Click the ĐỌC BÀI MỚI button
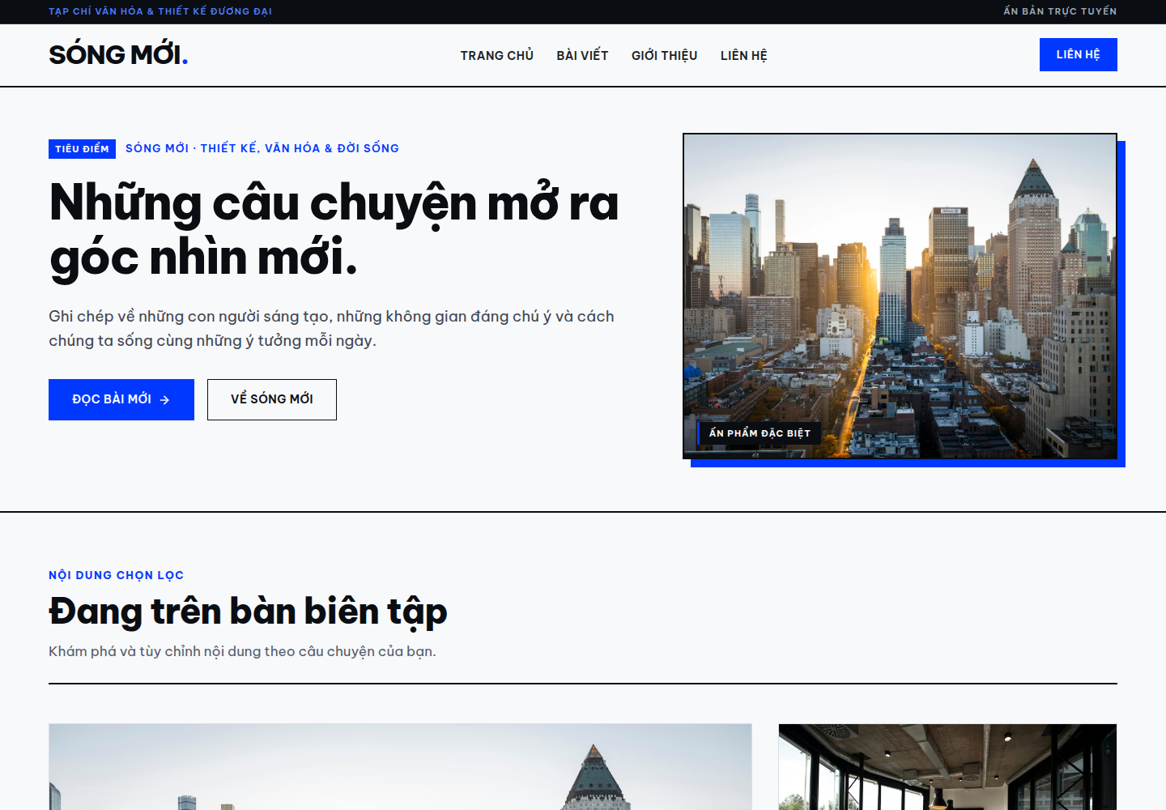Screen dimensions: 1166x810 (x=121, y=399)
